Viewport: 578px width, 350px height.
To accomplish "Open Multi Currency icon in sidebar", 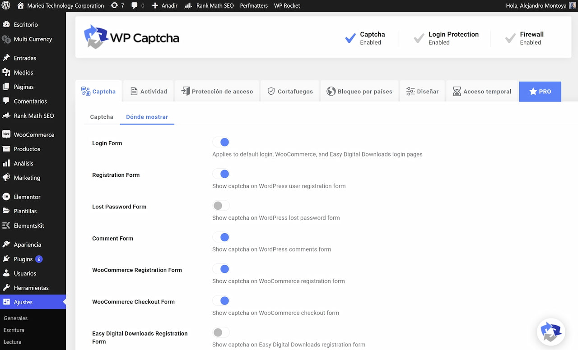I will [x=6, y=39].
